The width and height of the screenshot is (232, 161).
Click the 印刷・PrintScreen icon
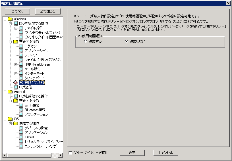[x=21, y=64]
